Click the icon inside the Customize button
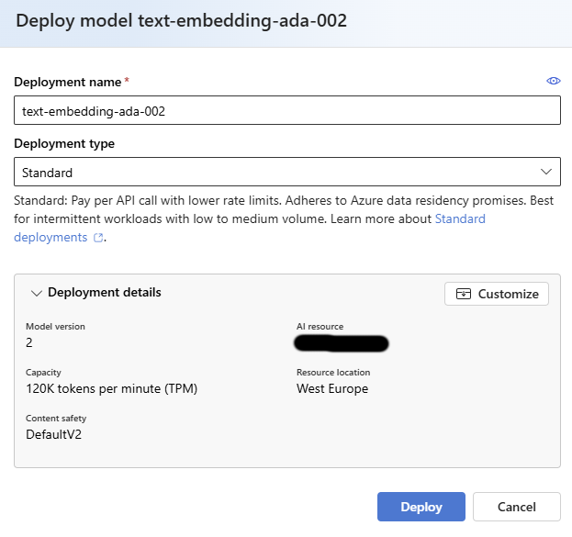The width and height of the screenshot is (572, 537). click(464, 294)
